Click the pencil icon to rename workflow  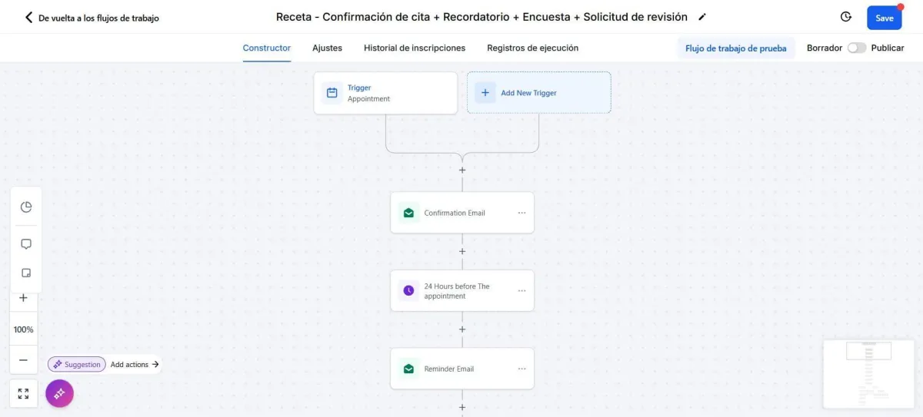point(701,17)
